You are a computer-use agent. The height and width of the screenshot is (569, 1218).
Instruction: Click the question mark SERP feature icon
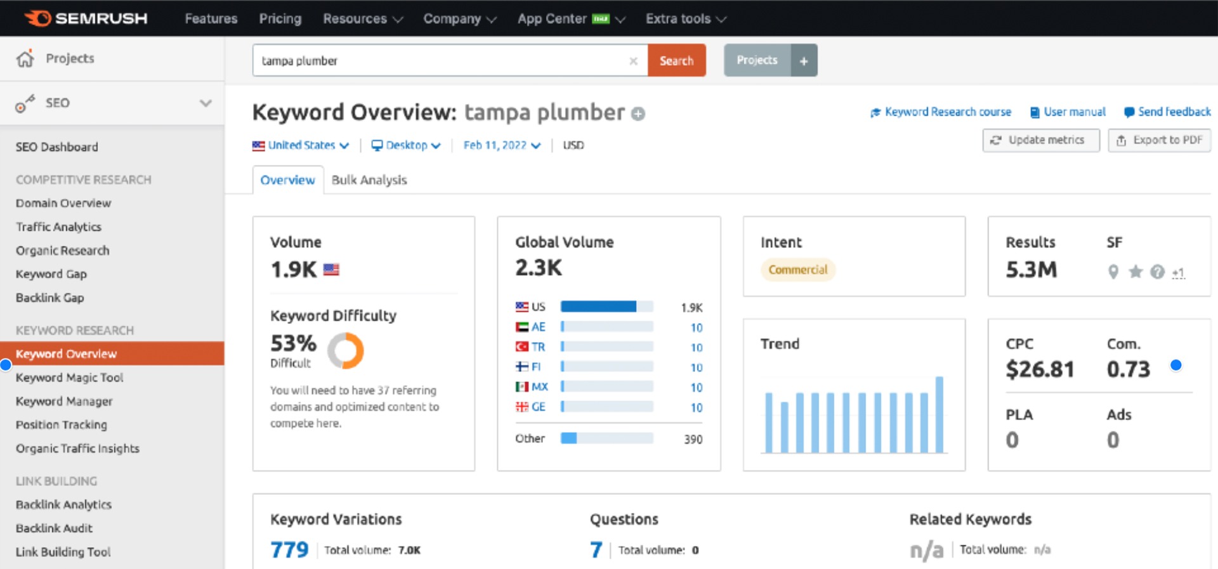pyautogui.click(x=1158, y=272)
